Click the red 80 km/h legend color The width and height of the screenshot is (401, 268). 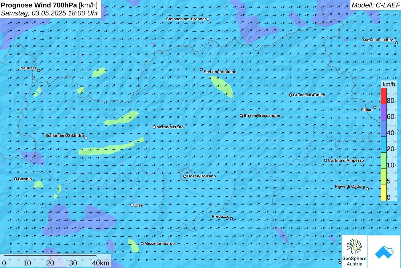tap(384, 96)
